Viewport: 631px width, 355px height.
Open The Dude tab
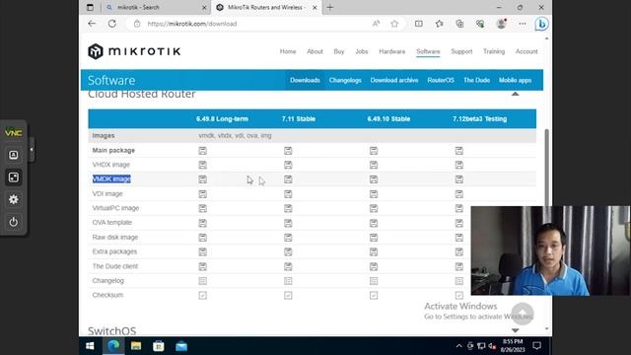(476, 80)
